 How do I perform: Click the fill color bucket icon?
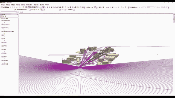[122, 7]
